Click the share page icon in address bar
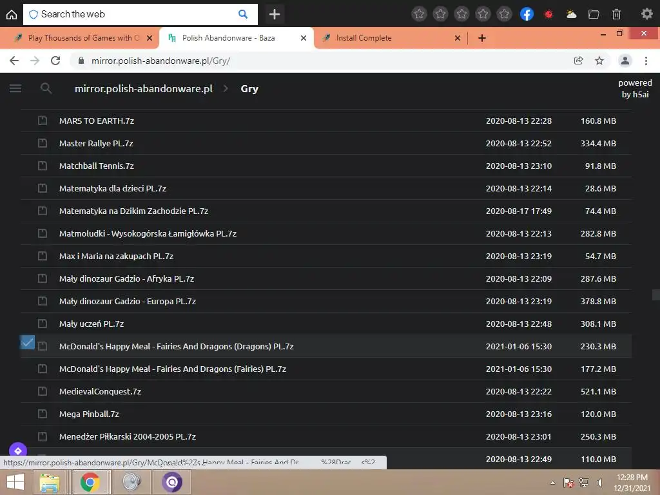This screenshot has height=495, width=660. 578,61
